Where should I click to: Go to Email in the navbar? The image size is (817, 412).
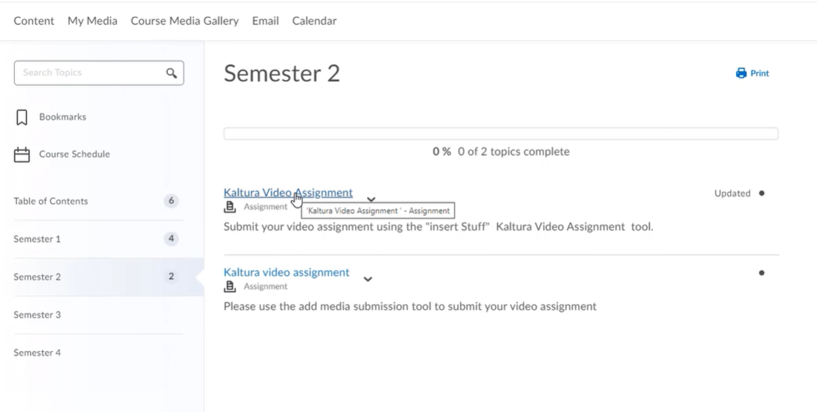tap(265, 21)
